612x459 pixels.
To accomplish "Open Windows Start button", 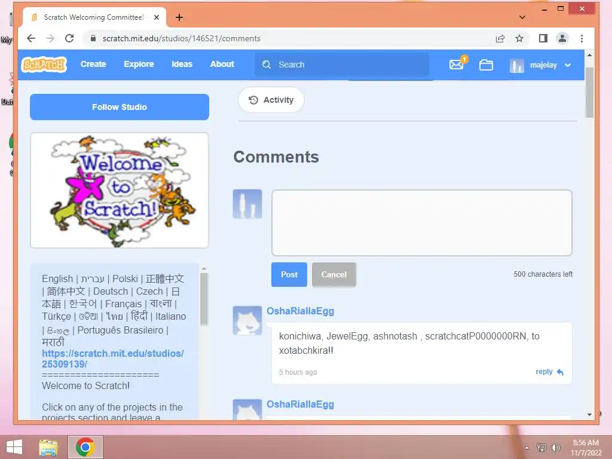I will (x=14, y=447).
